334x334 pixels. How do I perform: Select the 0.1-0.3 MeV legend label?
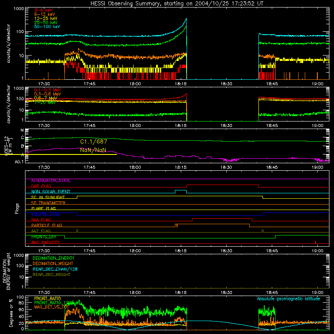point(48,90)
